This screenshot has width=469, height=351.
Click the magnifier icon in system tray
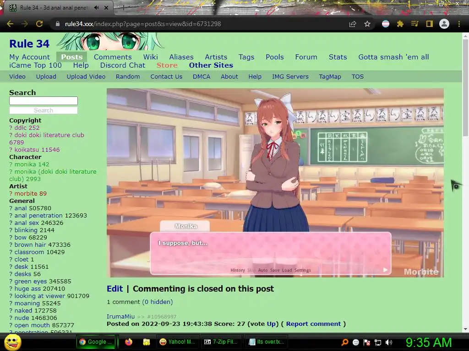(x=345, y=342)
